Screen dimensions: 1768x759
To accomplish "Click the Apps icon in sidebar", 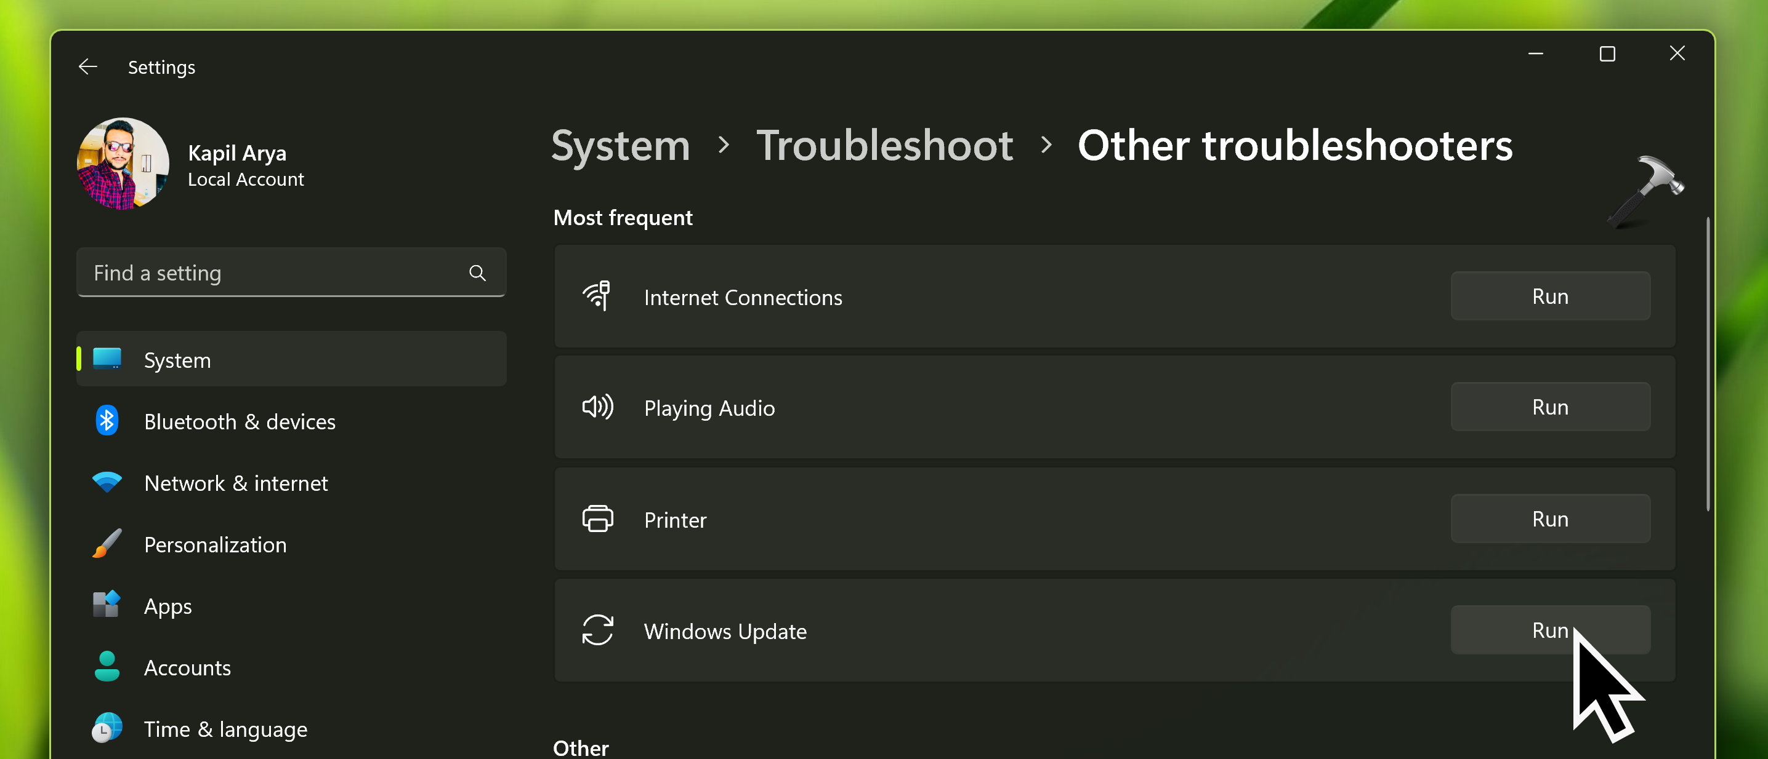I will [x=107, y=605].
